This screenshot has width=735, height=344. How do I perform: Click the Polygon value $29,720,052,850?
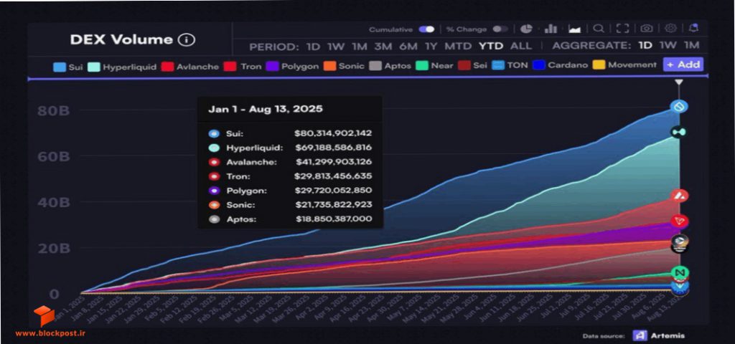point(333,191)
